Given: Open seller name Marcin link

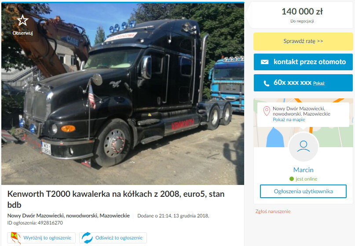Looking at the screenshot, I should coord(304,170).
